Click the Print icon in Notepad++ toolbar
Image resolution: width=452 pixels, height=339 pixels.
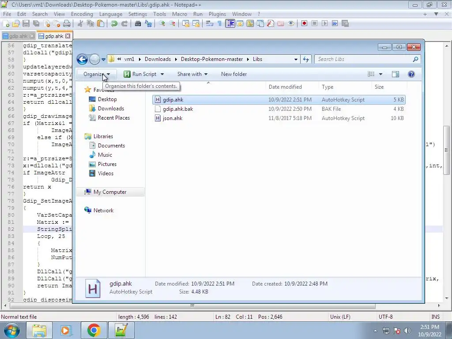tap(67, 24)
